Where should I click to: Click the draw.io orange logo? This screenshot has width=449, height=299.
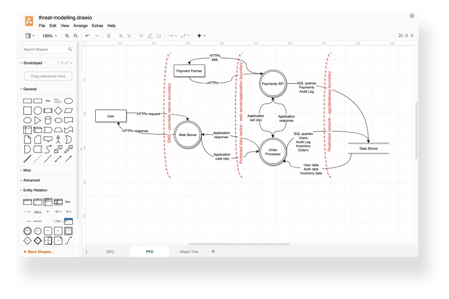(29, 21)
